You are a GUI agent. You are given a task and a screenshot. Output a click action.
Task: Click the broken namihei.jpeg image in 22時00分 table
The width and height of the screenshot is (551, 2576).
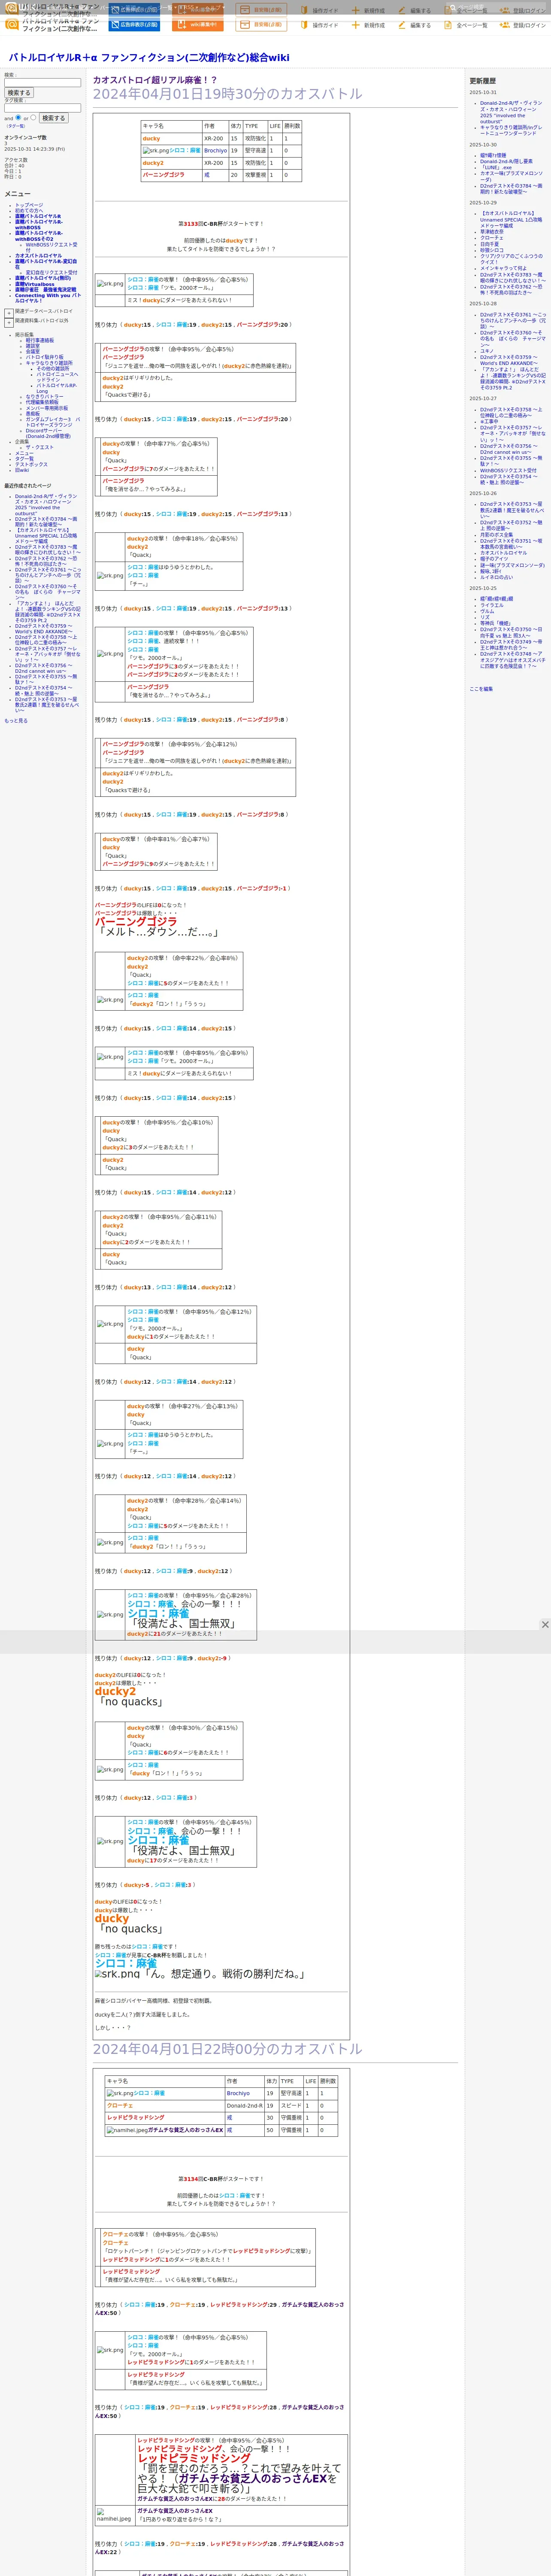[127, 2130]
